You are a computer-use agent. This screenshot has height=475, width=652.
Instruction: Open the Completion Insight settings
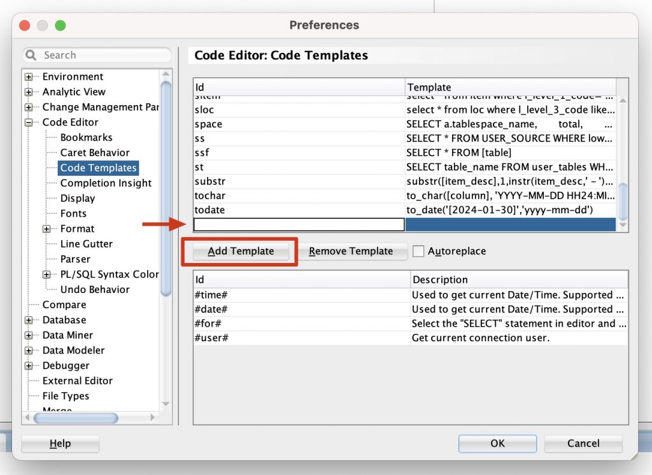[106, 183]
